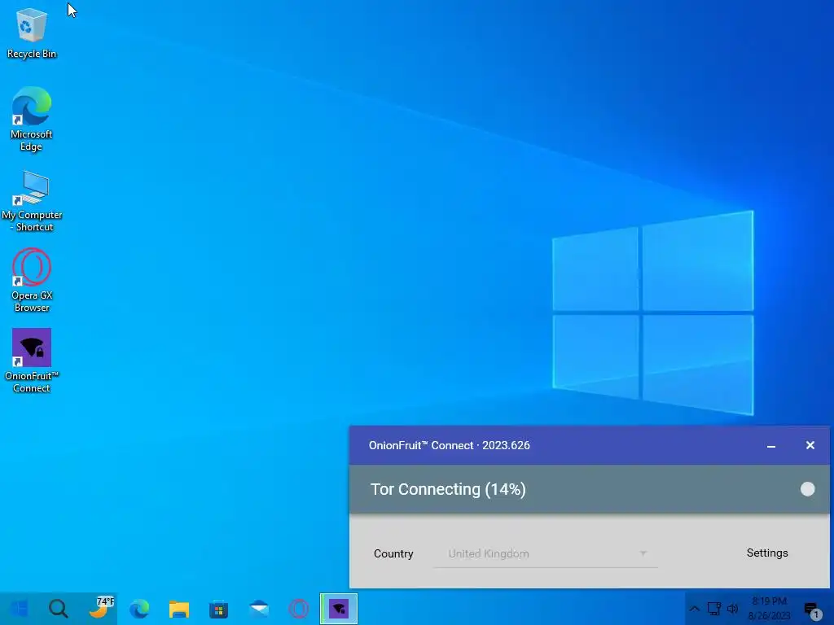This screenshot has width=834, height=625.
Task: Launch Microsoft Edge from the taskbar
Action: pyautogui.click(x=139, y=609)
